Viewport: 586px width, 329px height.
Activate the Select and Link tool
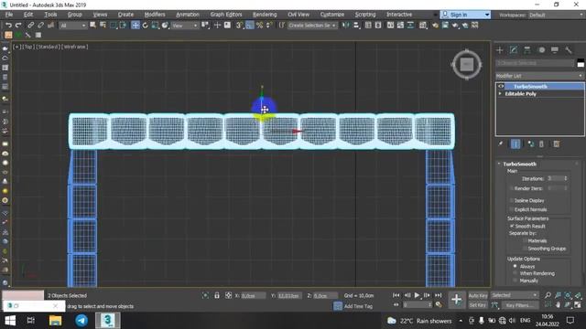pyautogui.click(x=30, y=25)
